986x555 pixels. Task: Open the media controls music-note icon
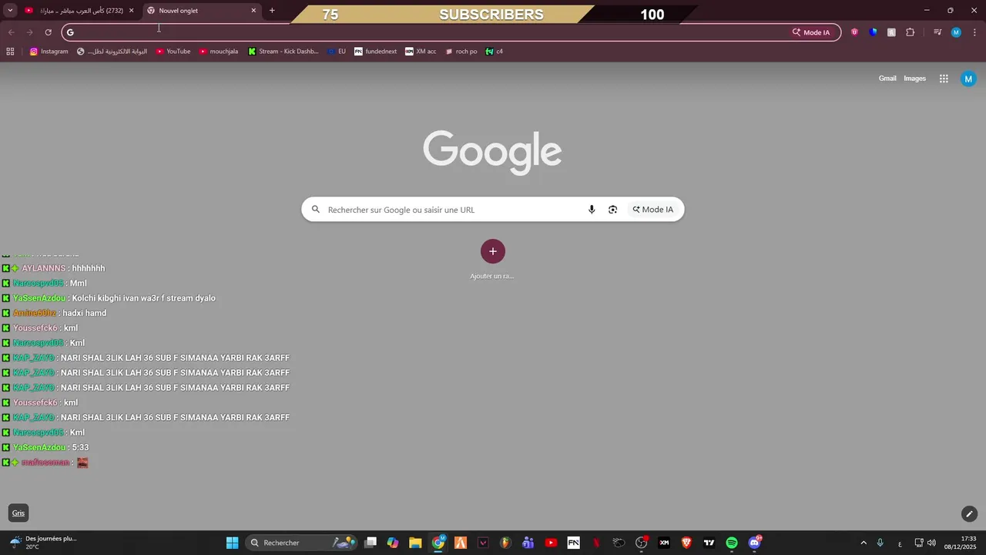937,32
